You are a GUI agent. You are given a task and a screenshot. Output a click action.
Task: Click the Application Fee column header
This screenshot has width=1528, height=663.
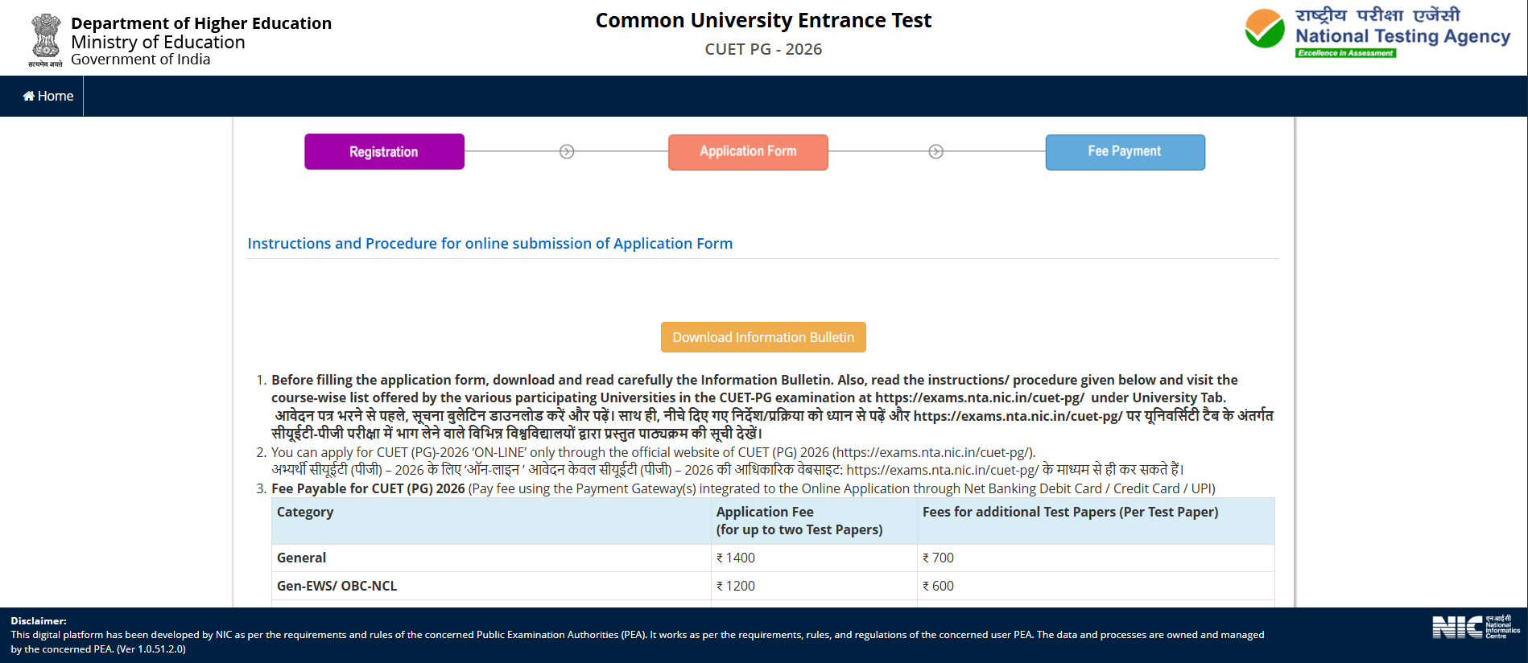coord(765,512)
